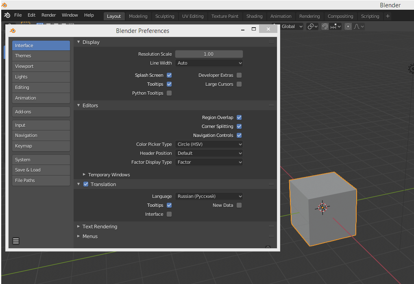Open the Factor Display Type dropdown
Screen dimensions: 414x284
click(x=209, y=162)
